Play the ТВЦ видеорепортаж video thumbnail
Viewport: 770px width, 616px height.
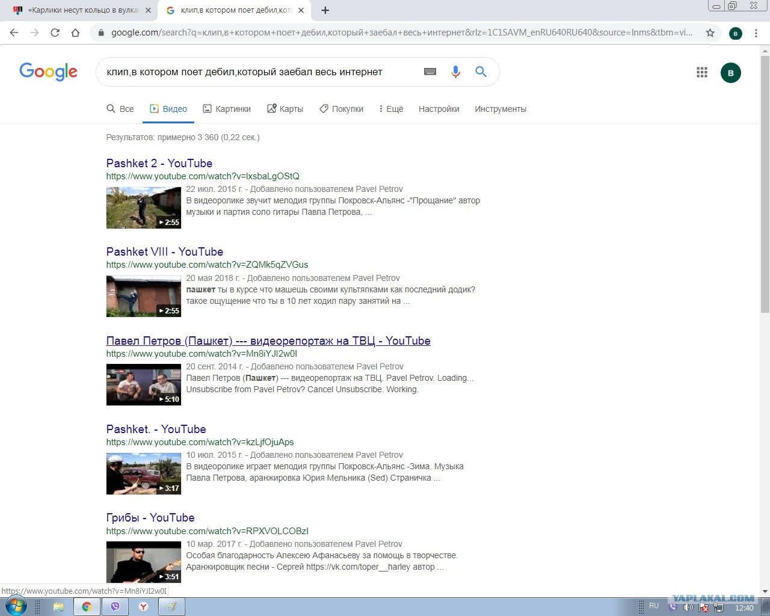pyautogui.click(x=144, y=385)
